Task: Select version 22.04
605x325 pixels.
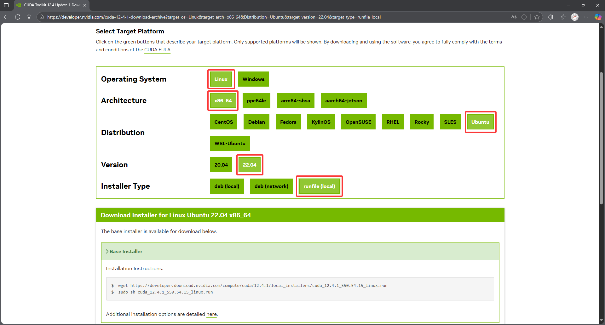Action: click(x=250, y=165)
